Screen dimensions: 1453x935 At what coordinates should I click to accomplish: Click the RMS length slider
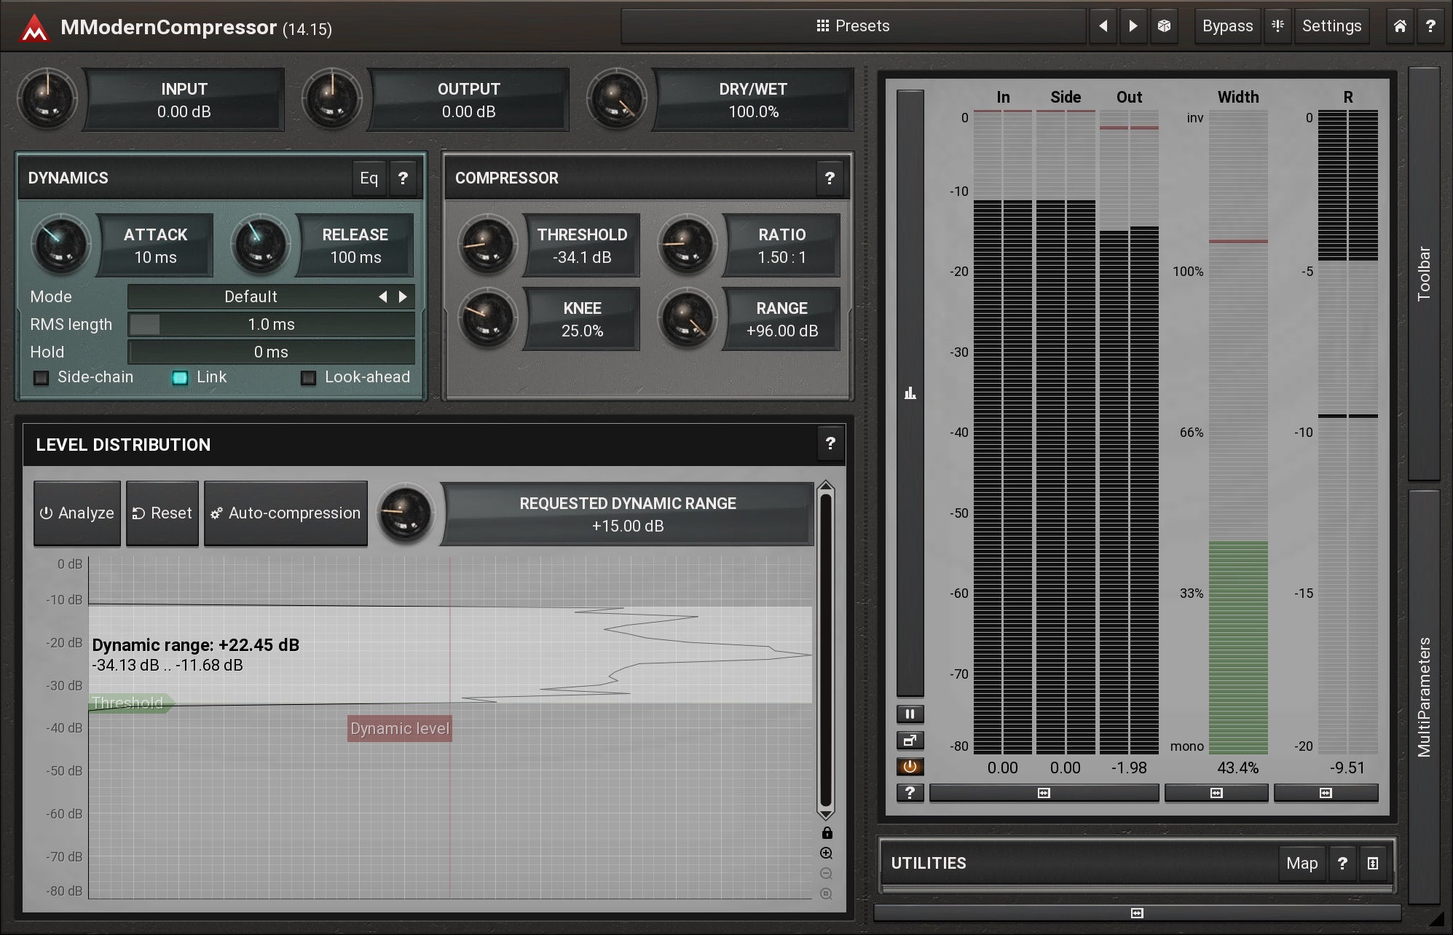pyautogui.click(x=271, y=324)
